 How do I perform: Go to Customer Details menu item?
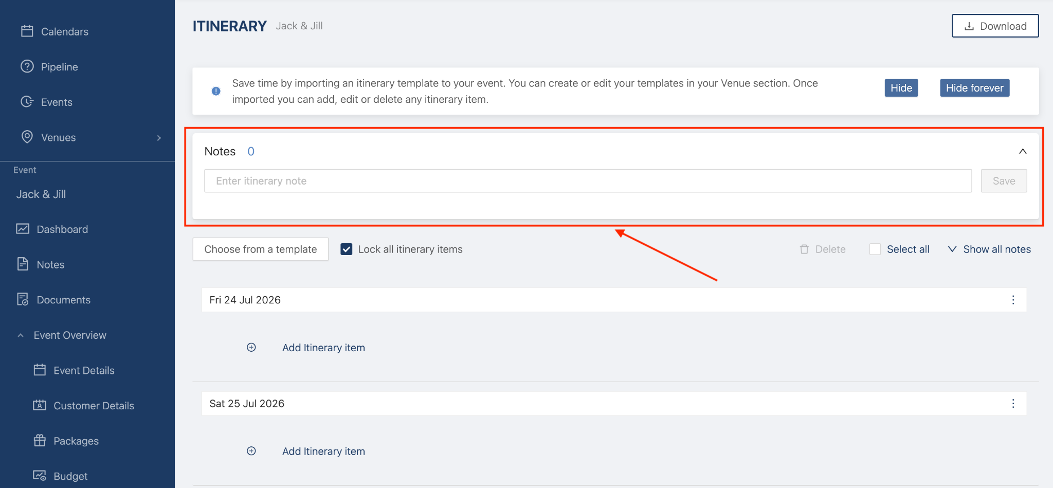click(x=94, y=406)
